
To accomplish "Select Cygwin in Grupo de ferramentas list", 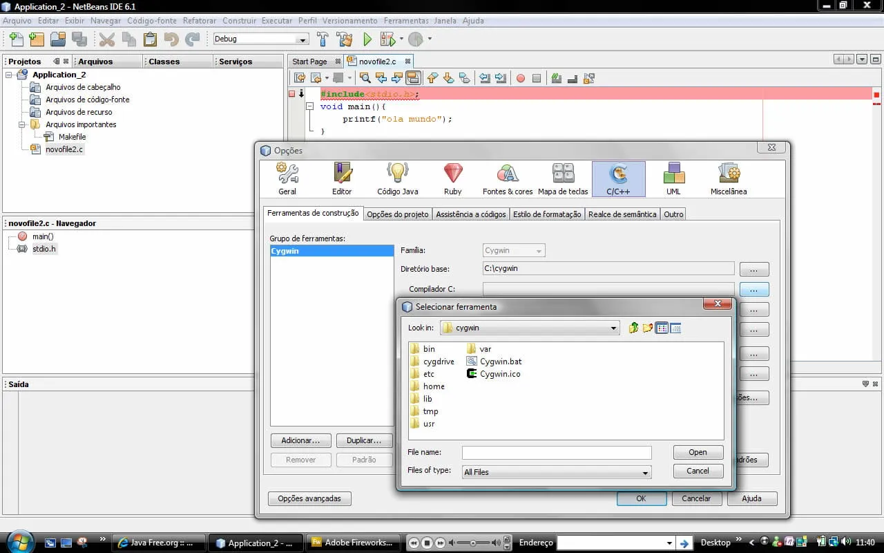I will coord(331,251).
